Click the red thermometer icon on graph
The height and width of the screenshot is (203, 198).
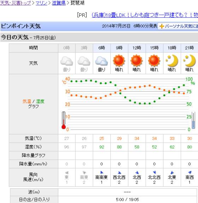click(64, 120)
